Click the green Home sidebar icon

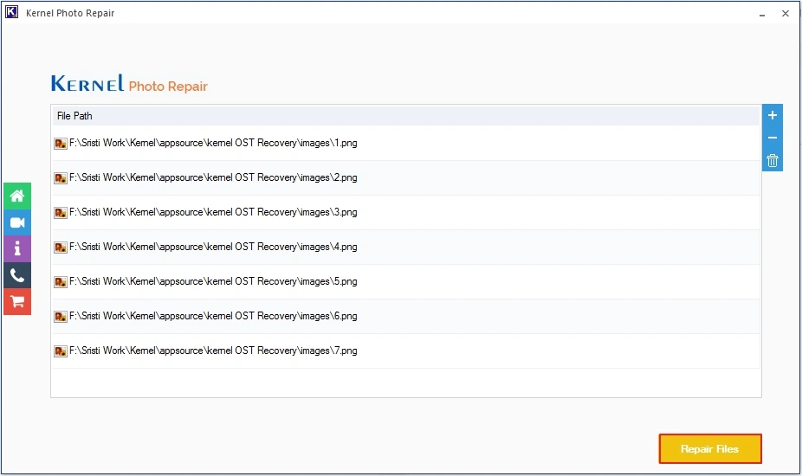point(17,196)
